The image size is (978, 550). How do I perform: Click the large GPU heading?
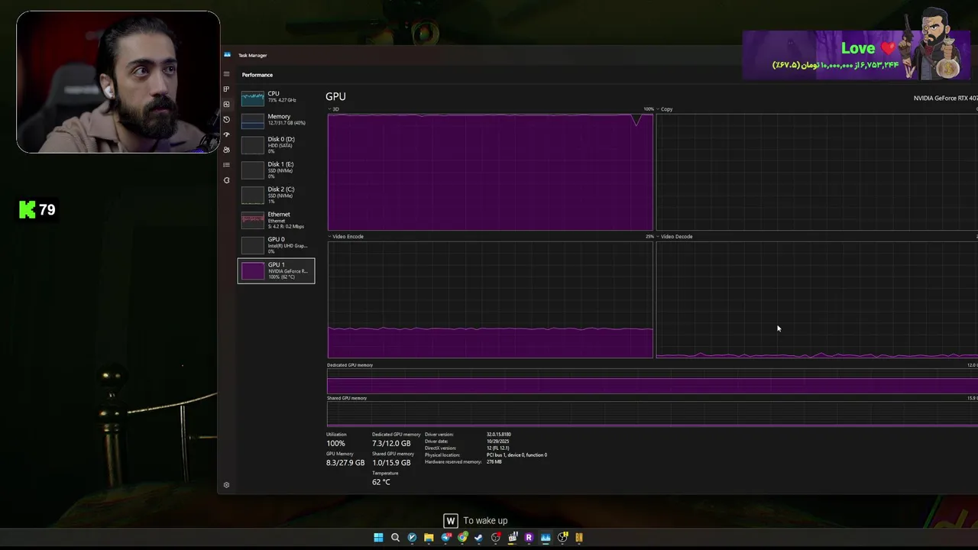(335, 96)
